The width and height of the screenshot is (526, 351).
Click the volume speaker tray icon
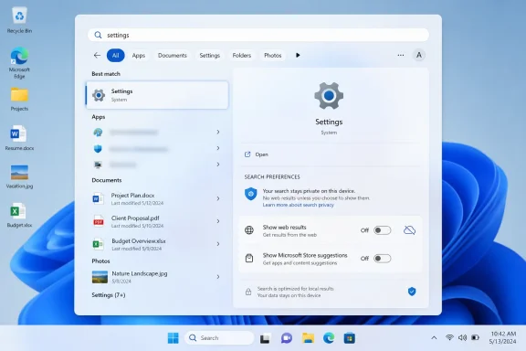(x=462, y=337)
